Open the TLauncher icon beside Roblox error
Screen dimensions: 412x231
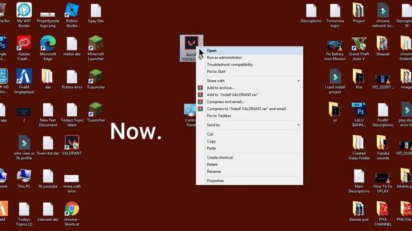click(96, 76)
